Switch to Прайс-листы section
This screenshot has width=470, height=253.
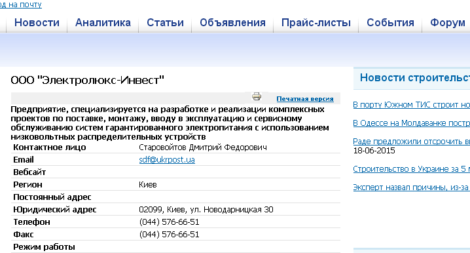[316, 22]
